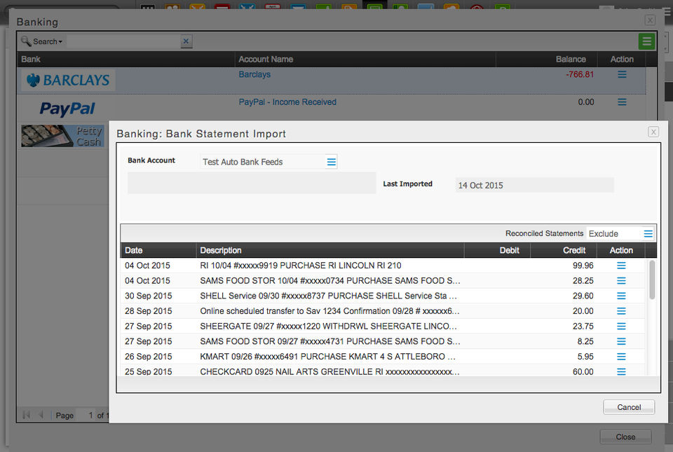Viewport: 673px width, 452px height.
Task: Open action menu for Online scheduled transfer row
Action: (x=621, y=311)
